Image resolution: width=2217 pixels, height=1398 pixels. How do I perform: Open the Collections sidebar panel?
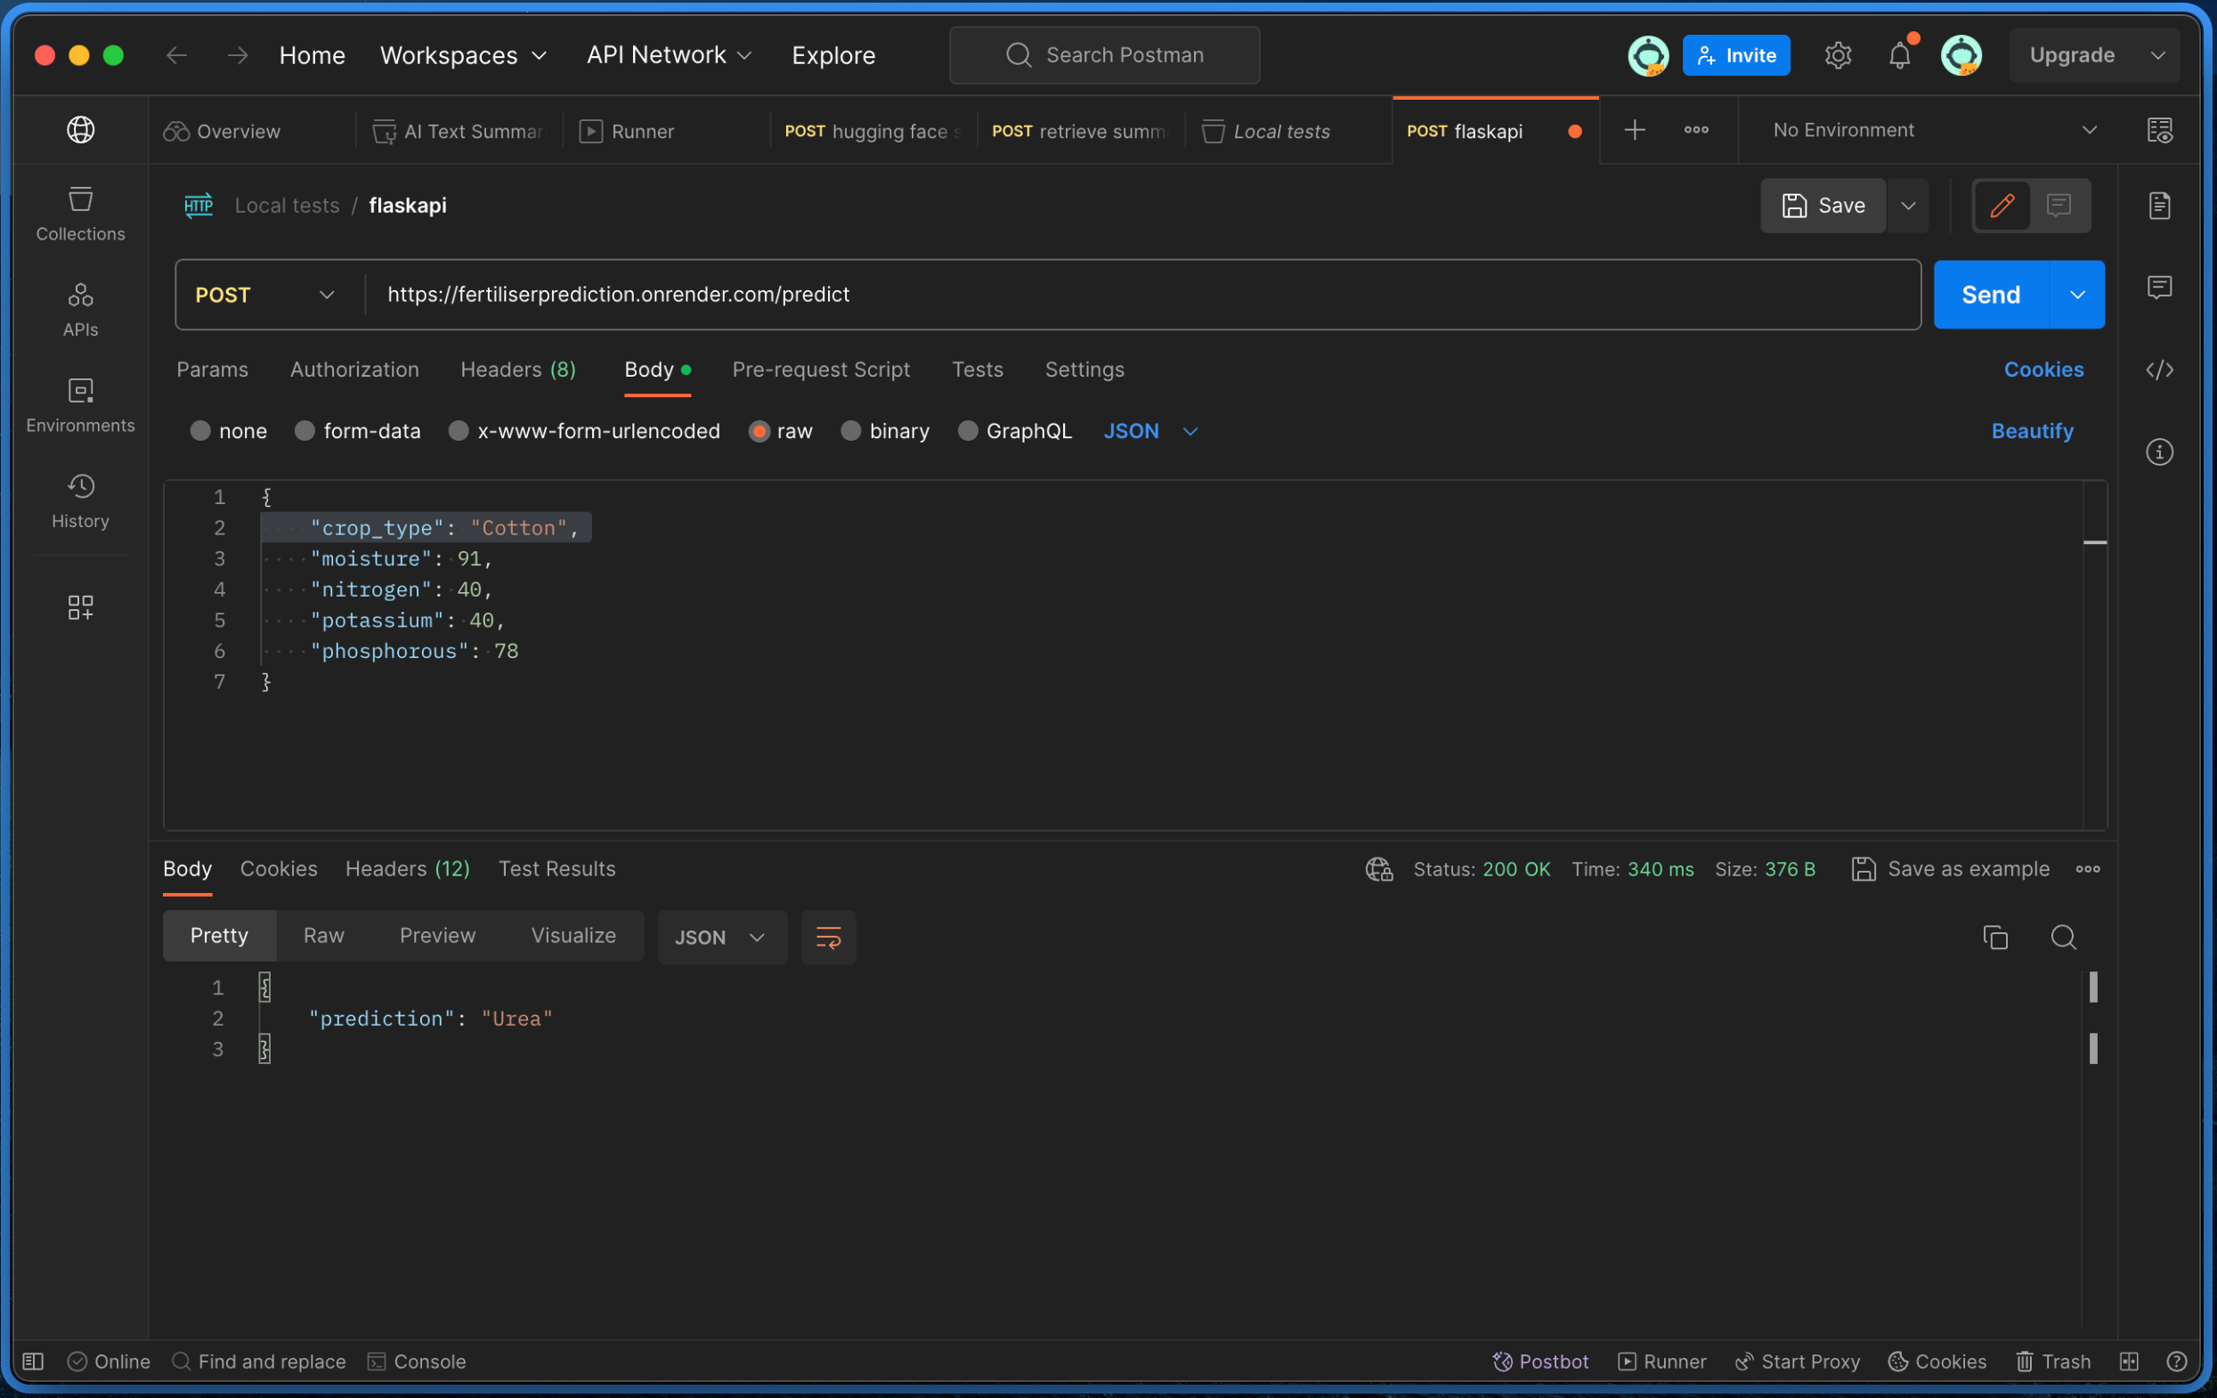tap(80, 214)
